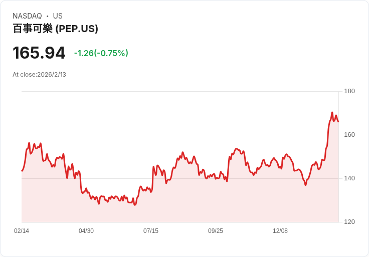
Task: Select the 02/14 date on the time axis
Action: pyautogui.click(x=22, y=231)
